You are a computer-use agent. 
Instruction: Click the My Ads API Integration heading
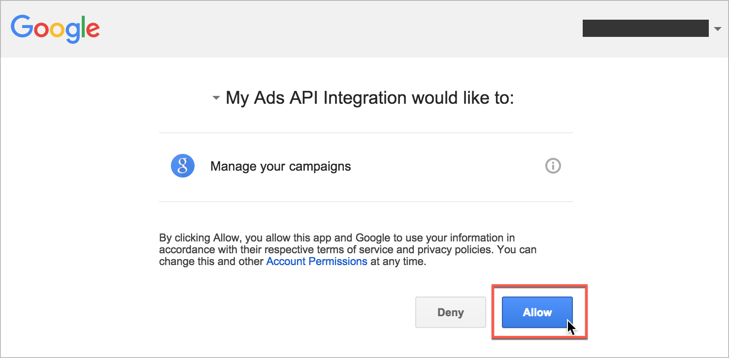point(369,98)
